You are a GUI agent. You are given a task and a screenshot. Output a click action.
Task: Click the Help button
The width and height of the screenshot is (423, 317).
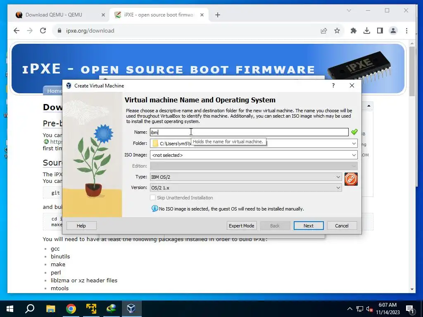click(81, 226)
